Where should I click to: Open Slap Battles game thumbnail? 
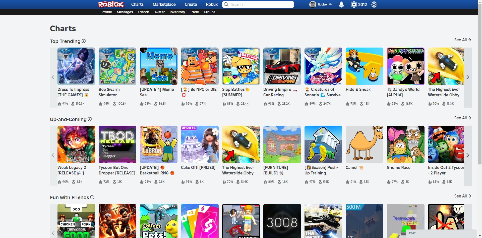pyautogui.click(x=241, y=66)
